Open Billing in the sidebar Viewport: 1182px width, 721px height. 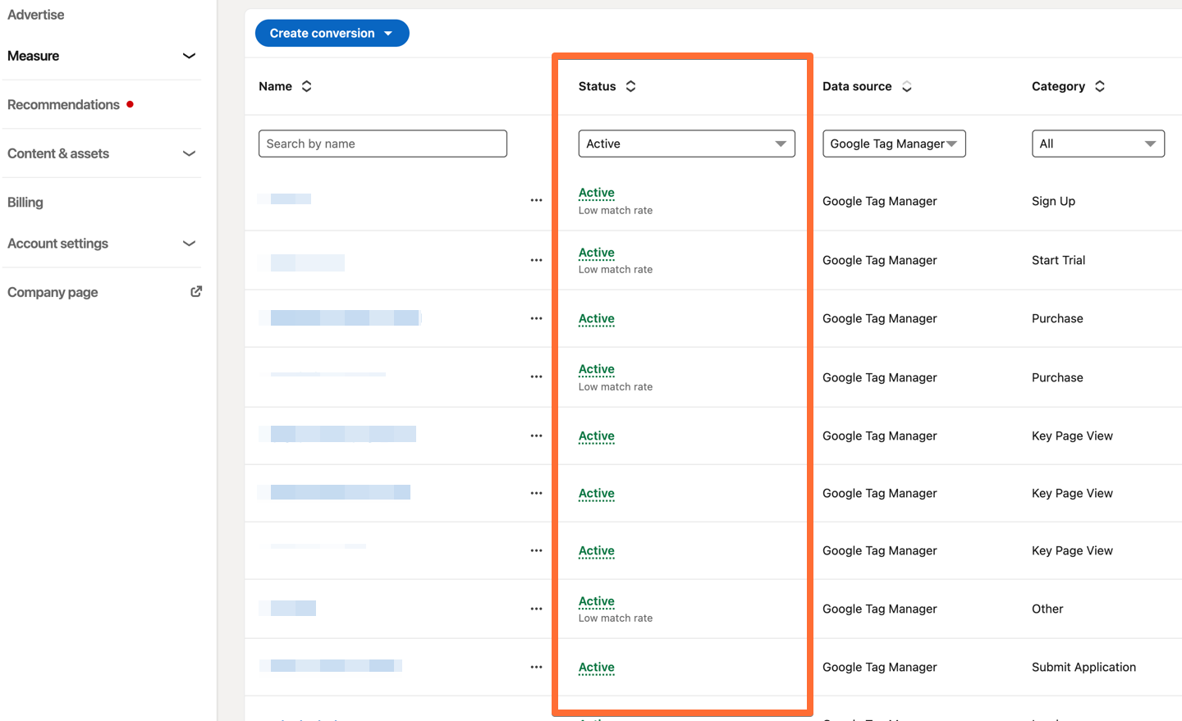[25, 203]
